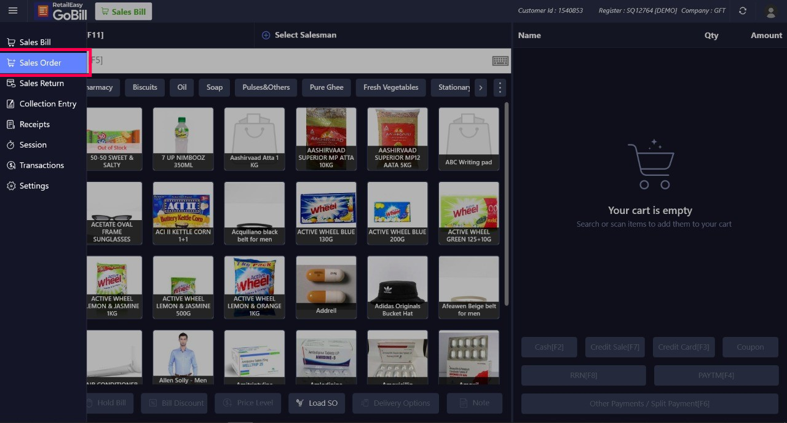Click the Qty column header
This screenshot has width=787, height=423.
coord(711,36)
